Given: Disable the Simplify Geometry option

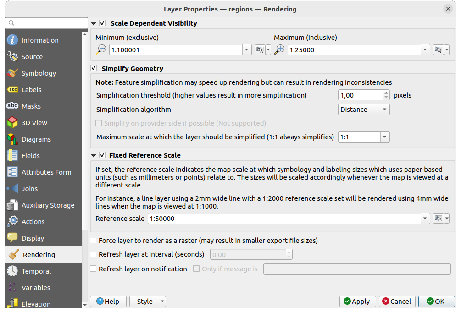Looking at the screenshot, I should (94, 68).
